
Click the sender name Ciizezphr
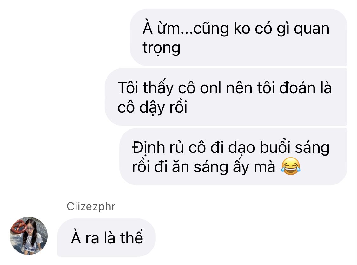[91, 207]
